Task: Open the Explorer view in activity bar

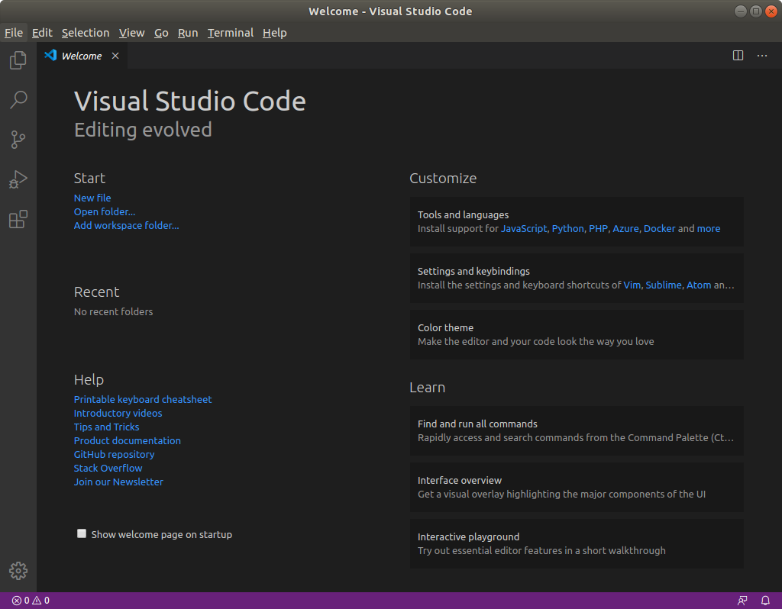Action: click(x=18, y=60)
